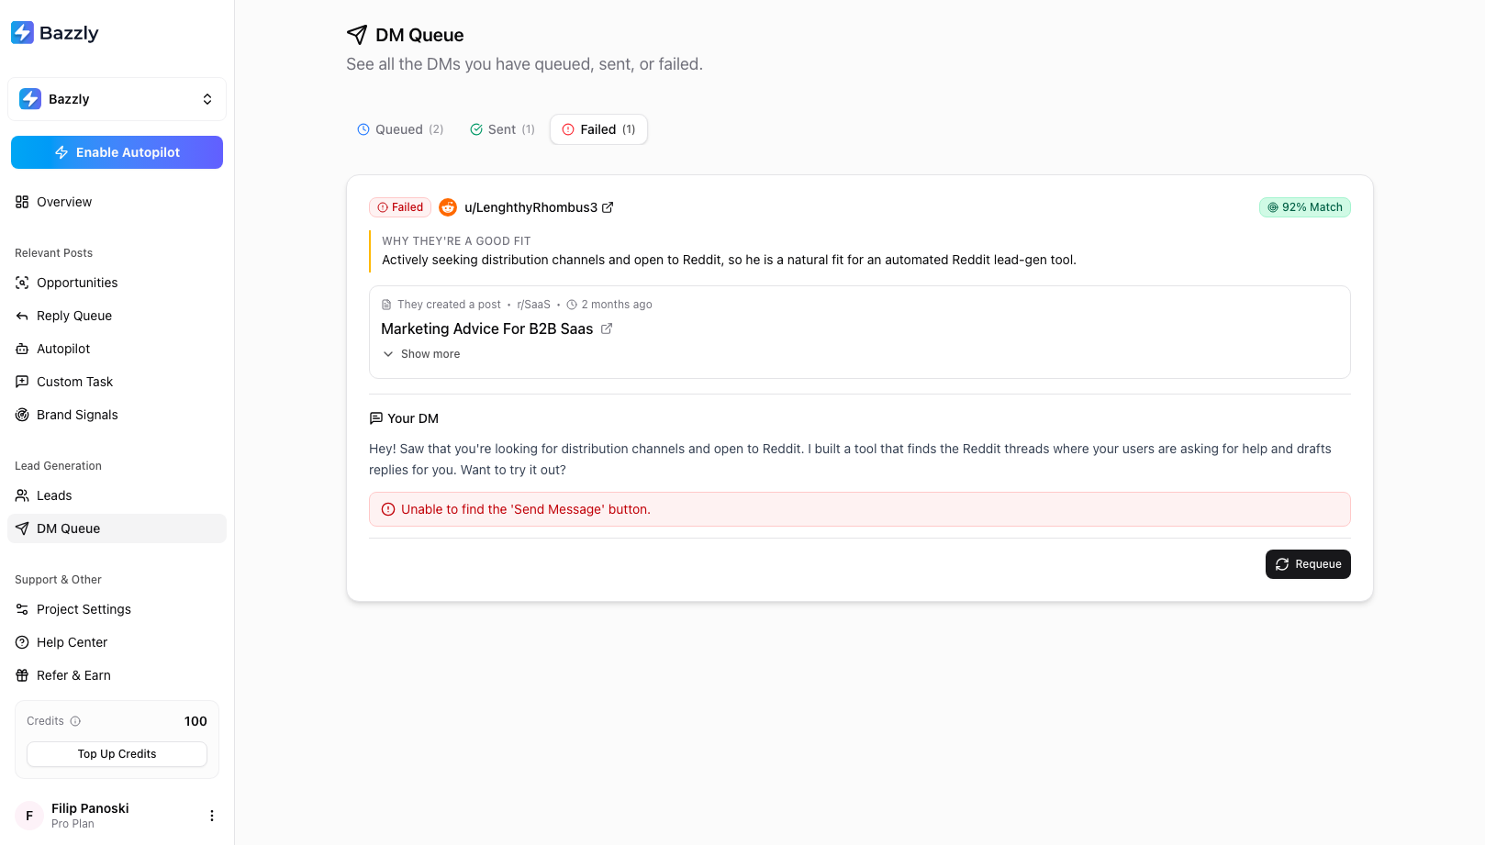Switch to the Sent tab
This screenshot has height=845, width=1485.
502,129
